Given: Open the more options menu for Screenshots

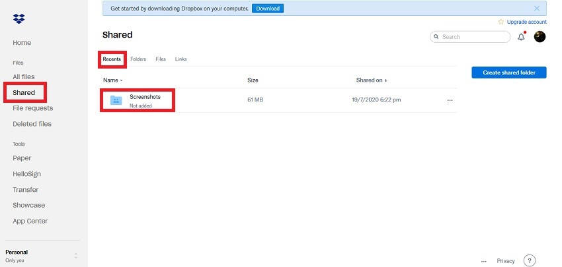Looking at the screenshot, I should (450, 100).
